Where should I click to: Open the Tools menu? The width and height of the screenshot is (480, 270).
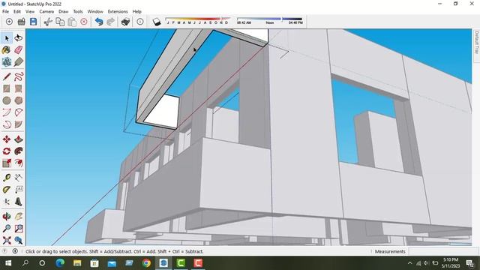coord(78,11)
